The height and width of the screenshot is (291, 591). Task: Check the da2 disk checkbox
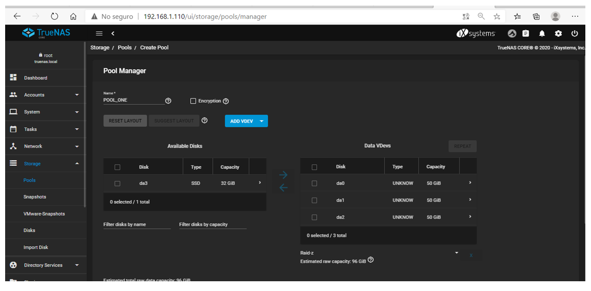click(x=314, y=217)
